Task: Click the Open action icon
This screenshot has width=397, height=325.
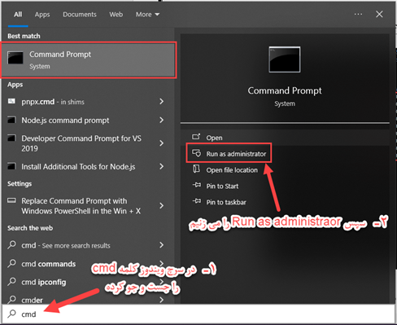Action: (x=196, y=137)
